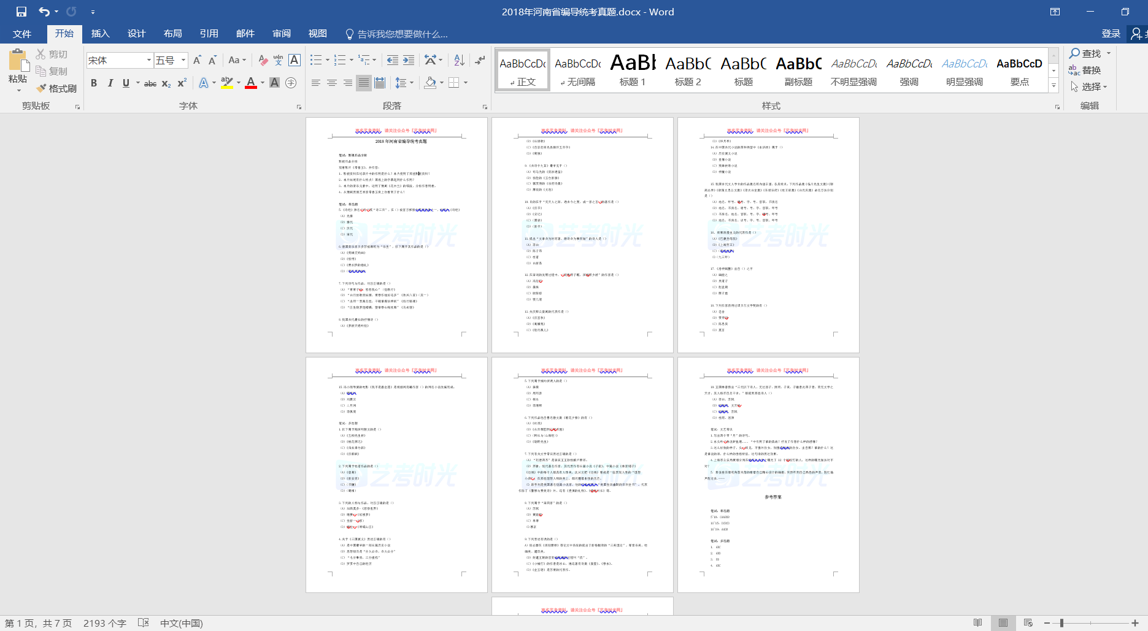The height and width of the screenshot is (631, 1148).
Task: Toggle italic formatting
Action: (x=110, y=83)
